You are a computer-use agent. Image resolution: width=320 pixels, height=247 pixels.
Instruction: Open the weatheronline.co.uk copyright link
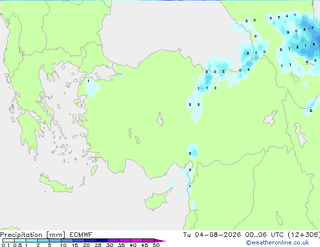click(x=278, y=242)
